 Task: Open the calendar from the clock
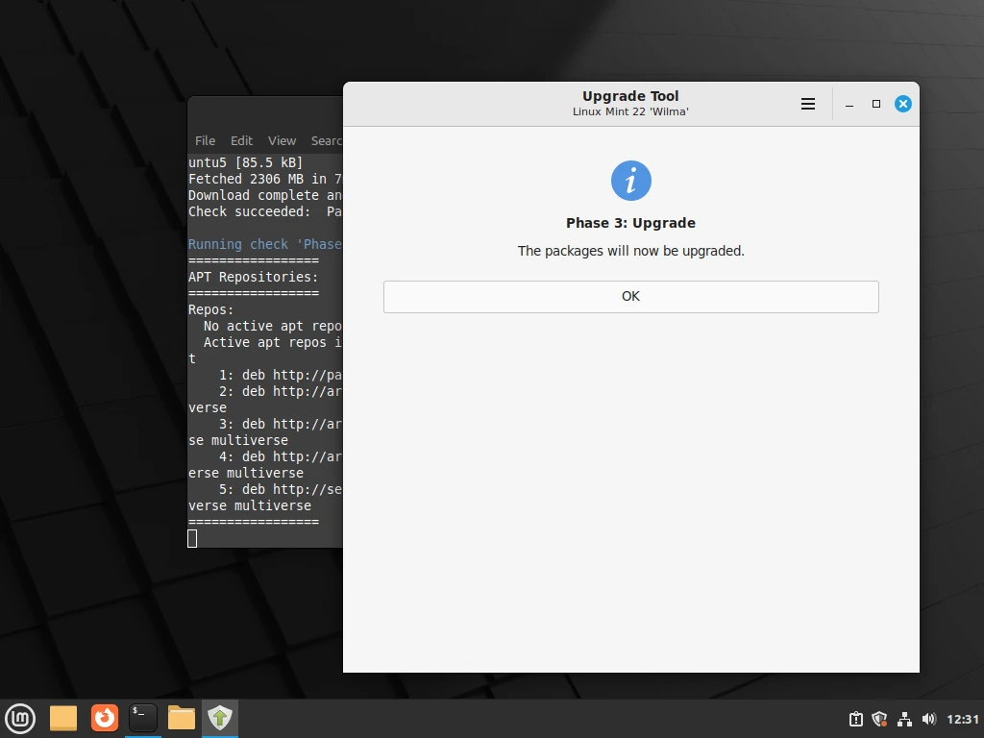(962, 719)
